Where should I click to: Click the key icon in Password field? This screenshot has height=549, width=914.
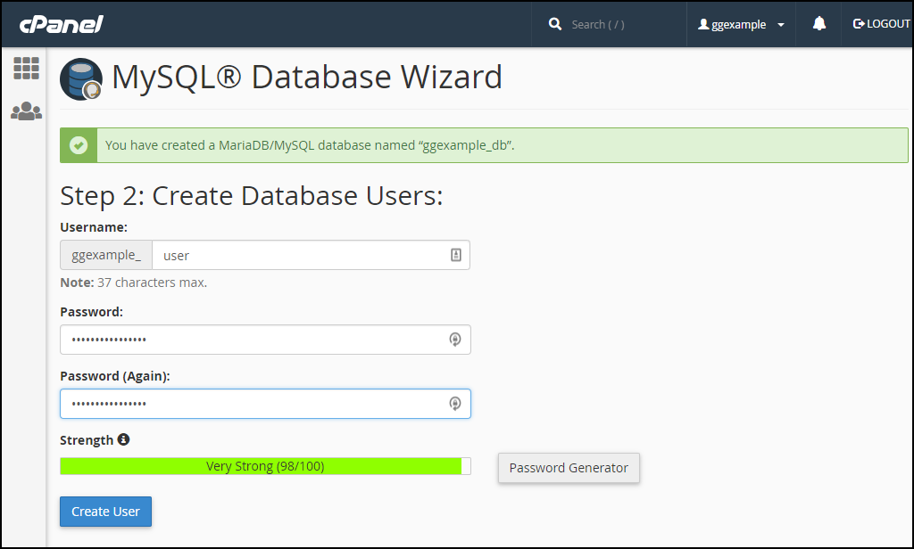455,340
